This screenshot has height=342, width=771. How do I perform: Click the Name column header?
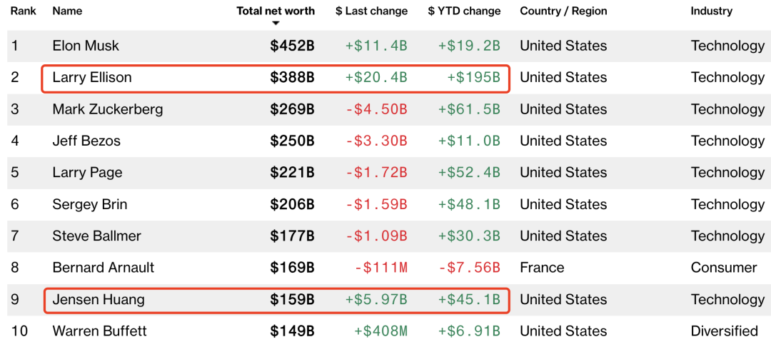(67, 11)
